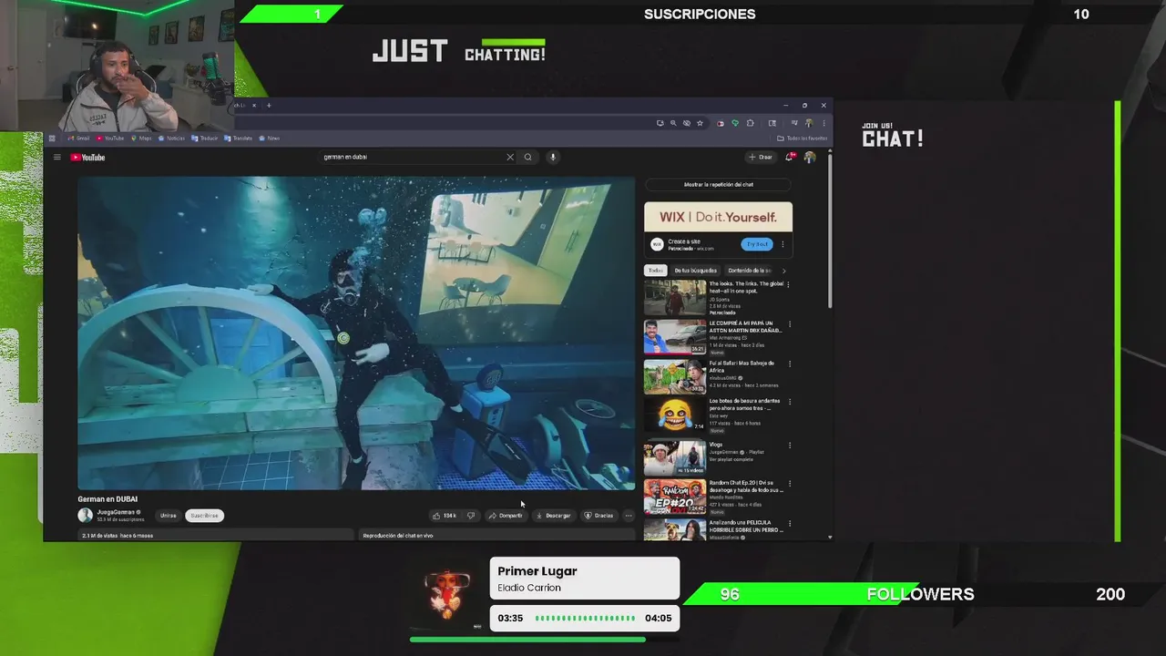Click the WIX Do it Yourself banner

(x=719, y=217)
